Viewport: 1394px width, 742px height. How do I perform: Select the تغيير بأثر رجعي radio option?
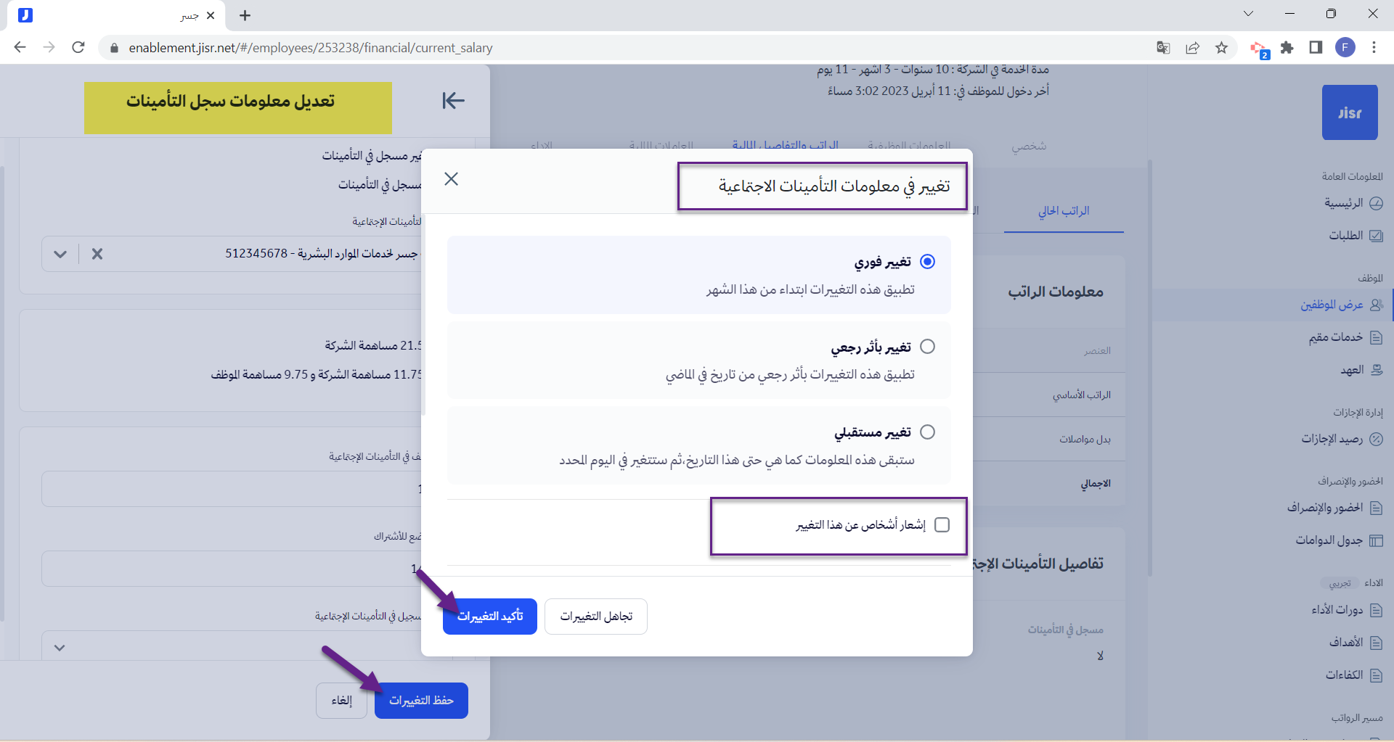tap(927, 347)
